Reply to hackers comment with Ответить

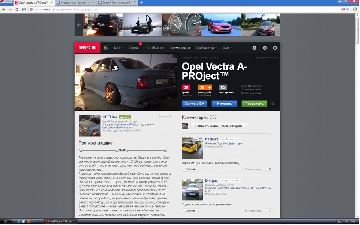tap(190, 169)
